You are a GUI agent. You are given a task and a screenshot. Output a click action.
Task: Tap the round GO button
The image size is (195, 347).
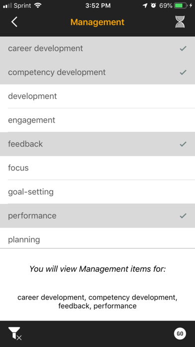(180, 333)
